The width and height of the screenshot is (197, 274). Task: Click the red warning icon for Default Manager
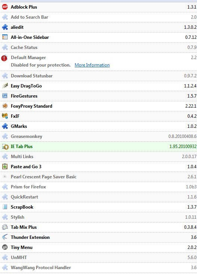click(4, 58)
